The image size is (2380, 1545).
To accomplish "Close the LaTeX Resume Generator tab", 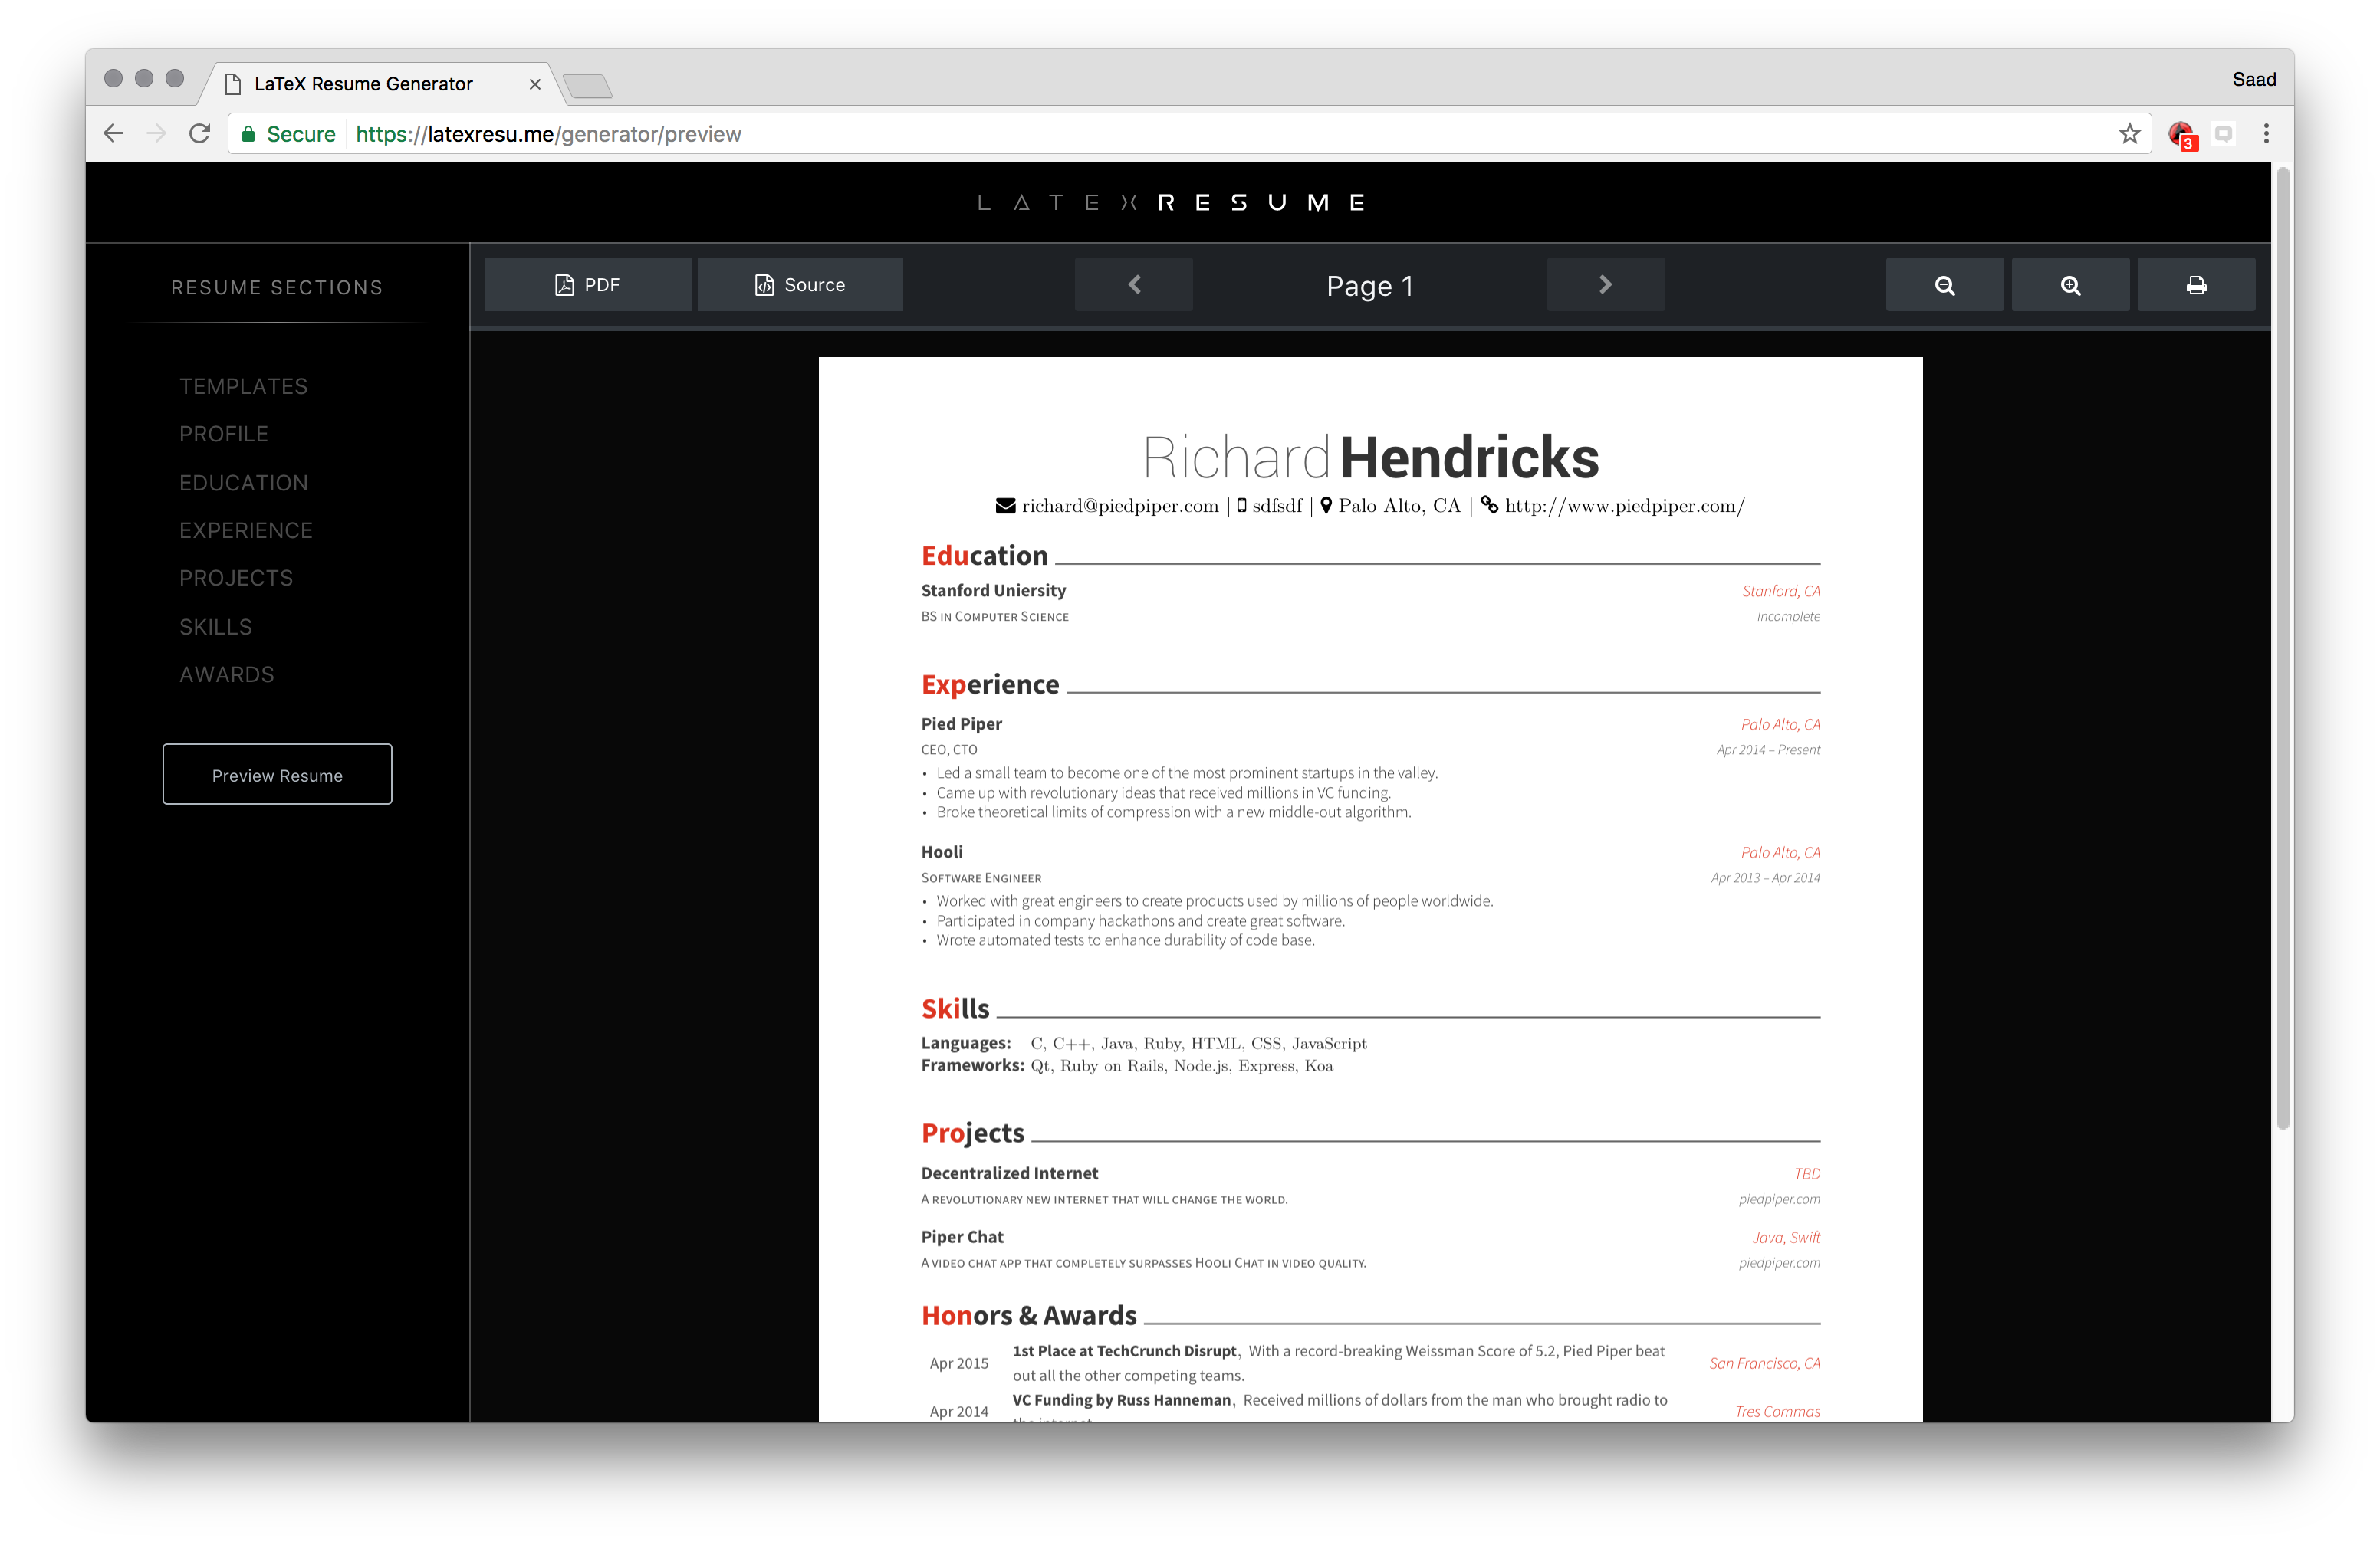I will (535, 84).
